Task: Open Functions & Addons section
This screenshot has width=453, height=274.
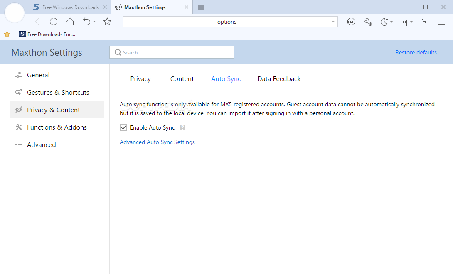Action: coord(57,127)
